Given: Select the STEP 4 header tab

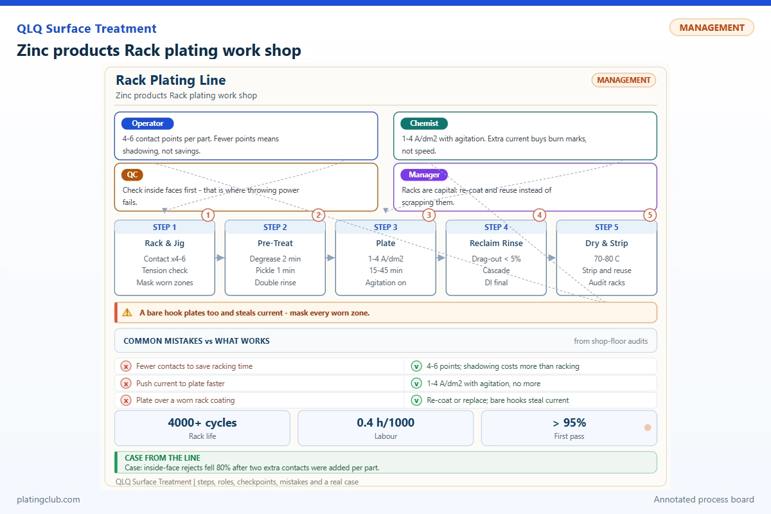Looking at the screenshot, I should coord(496,227).
